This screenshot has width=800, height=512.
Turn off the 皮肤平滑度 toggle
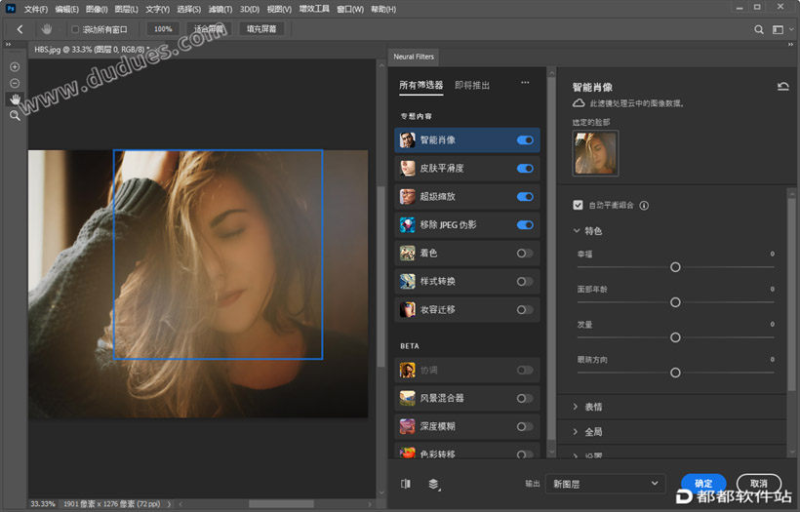tap(525, 169)
